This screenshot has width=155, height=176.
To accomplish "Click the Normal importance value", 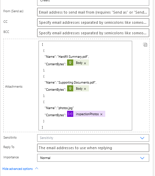I will [x=45, y=158].
